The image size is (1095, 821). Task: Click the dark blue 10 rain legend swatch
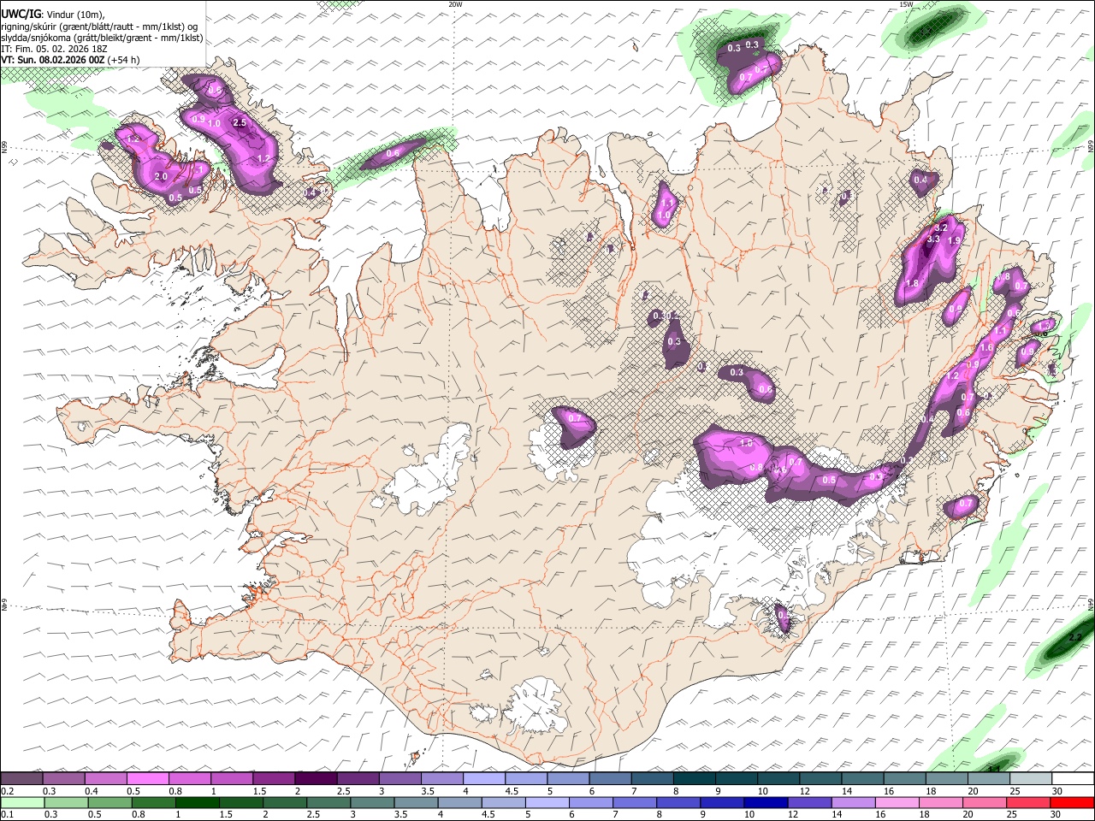click(765, 803)
